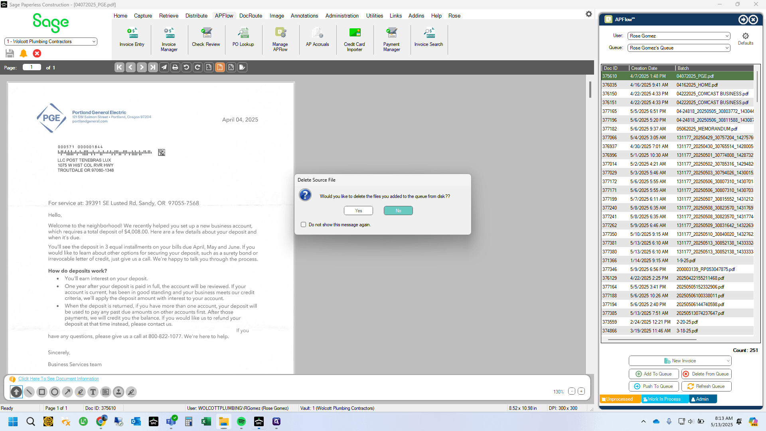The image size is (766, 431).
Task: Open the Administration menu
Action: pos(342,16)
